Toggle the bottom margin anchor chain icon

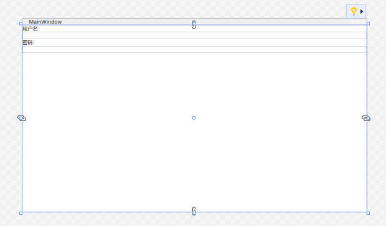click(x=194, y=211)
